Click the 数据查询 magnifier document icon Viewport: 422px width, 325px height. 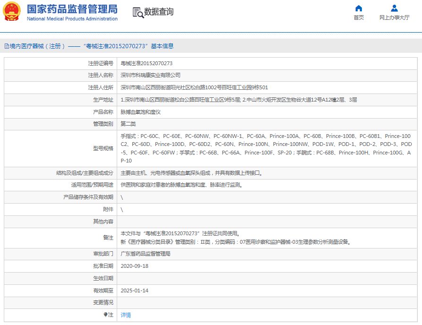138,13
